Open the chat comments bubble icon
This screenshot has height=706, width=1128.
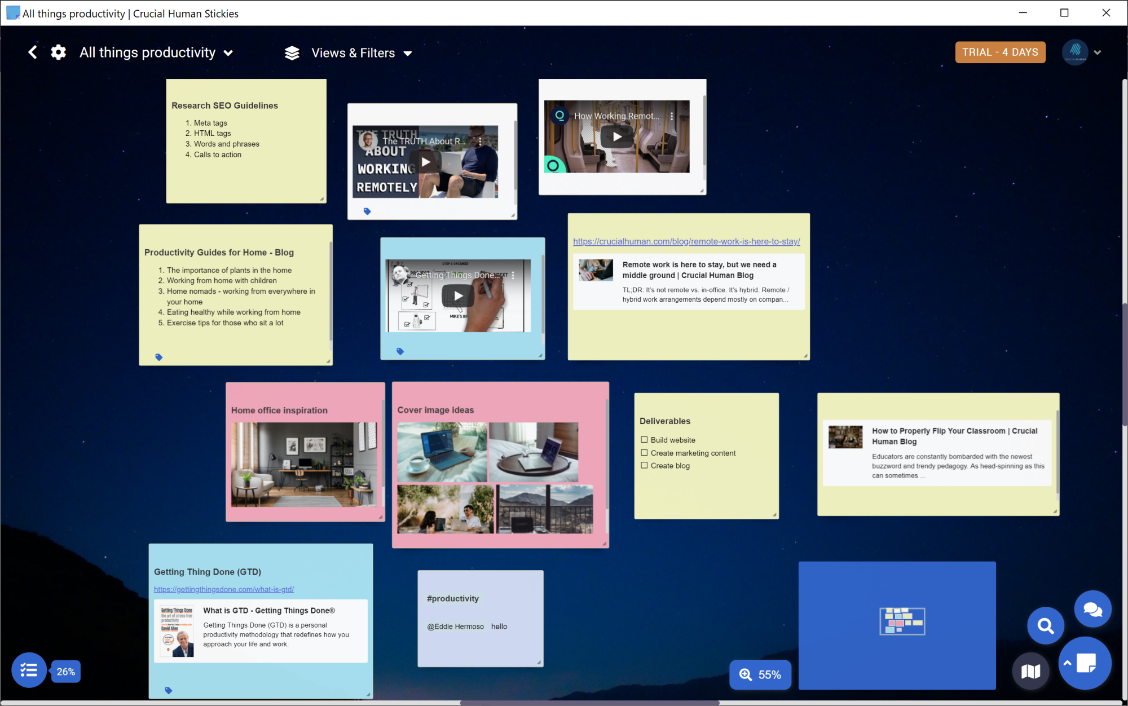click(1092, 609)
